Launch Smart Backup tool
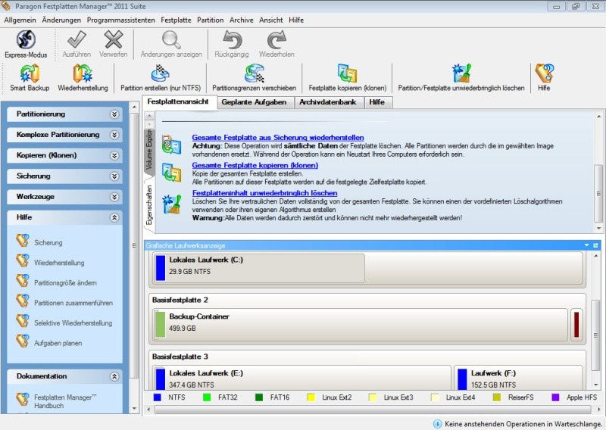Viewport: 606px width, 430px height. point(30,73)
